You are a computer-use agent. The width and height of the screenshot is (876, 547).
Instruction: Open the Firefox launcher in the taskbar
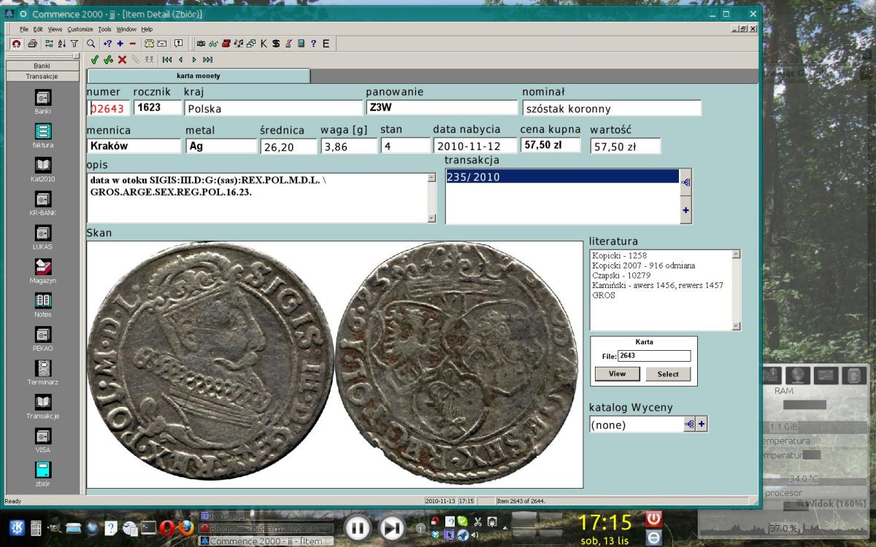pyautogui.click(x=186, y=528)
